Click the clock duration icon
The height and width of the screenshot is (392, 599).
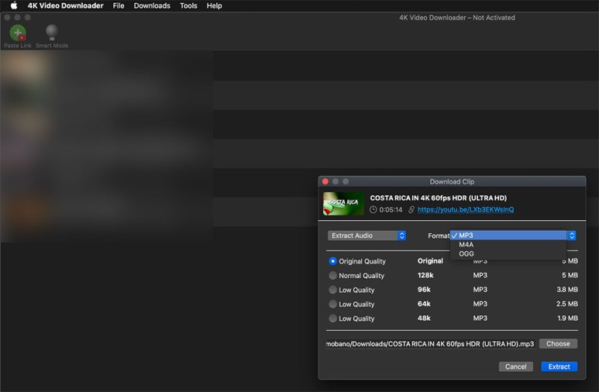coord(374,209)
